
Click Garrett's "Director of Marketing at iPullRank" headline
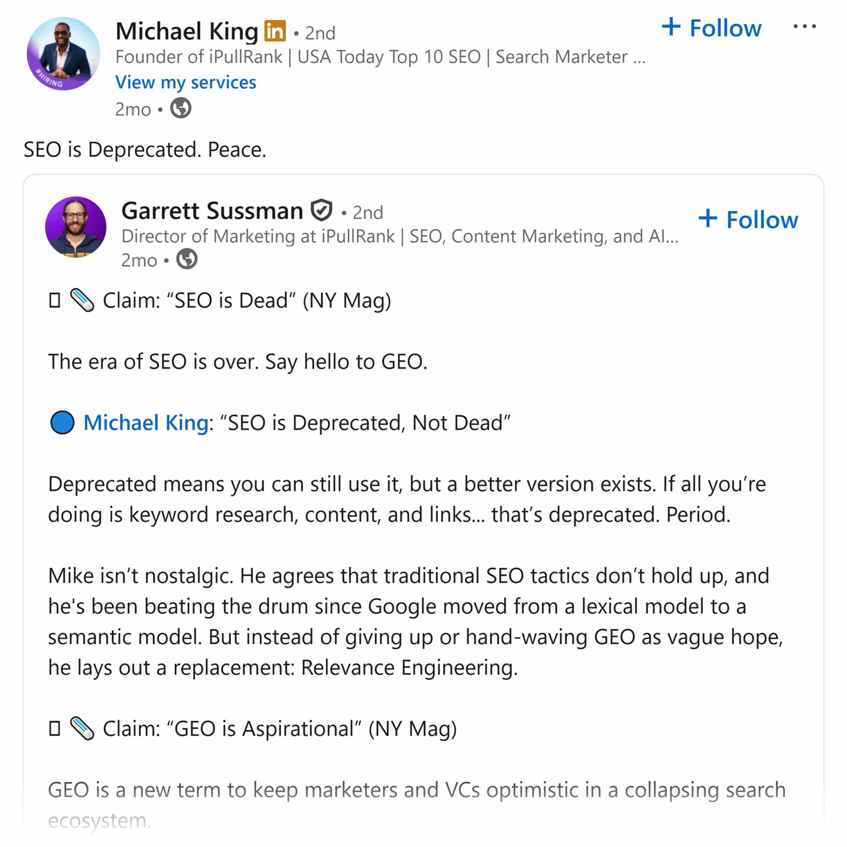tap(399, 236)
